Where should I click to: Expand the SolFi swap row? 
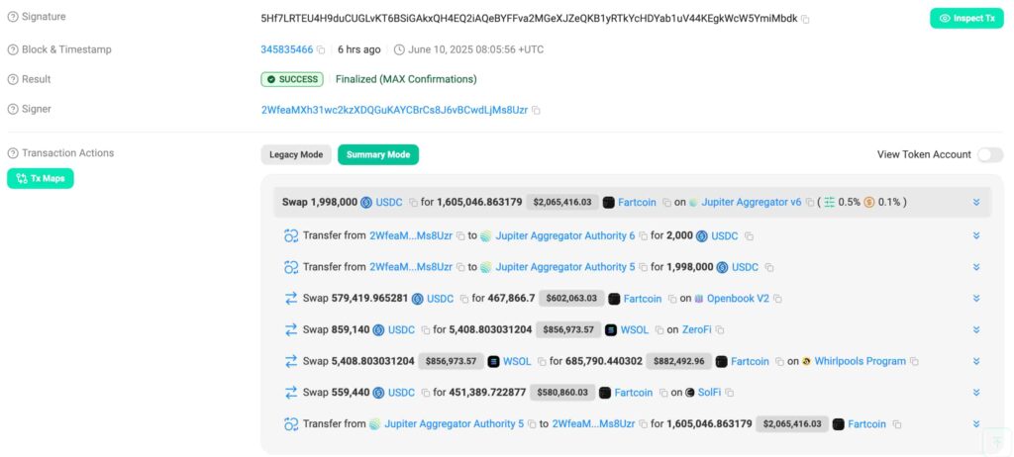[x=976, y=393]
